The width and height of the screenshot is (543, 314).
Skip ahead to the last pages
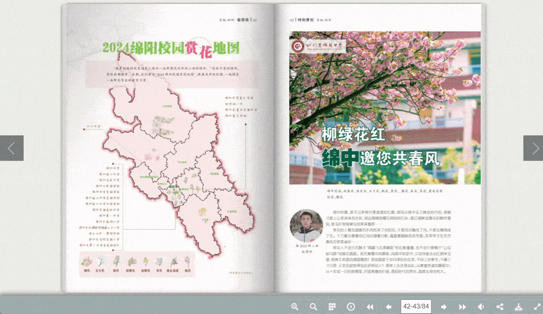463,307
